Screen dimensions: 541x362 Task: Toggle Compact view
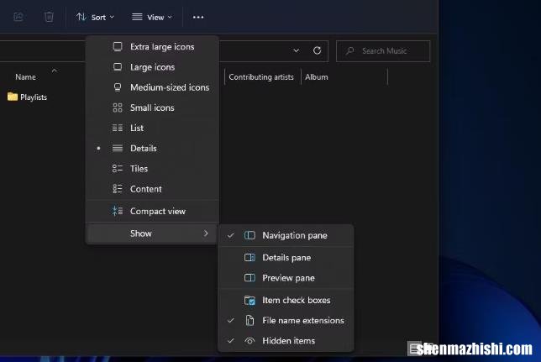point(152,211)
